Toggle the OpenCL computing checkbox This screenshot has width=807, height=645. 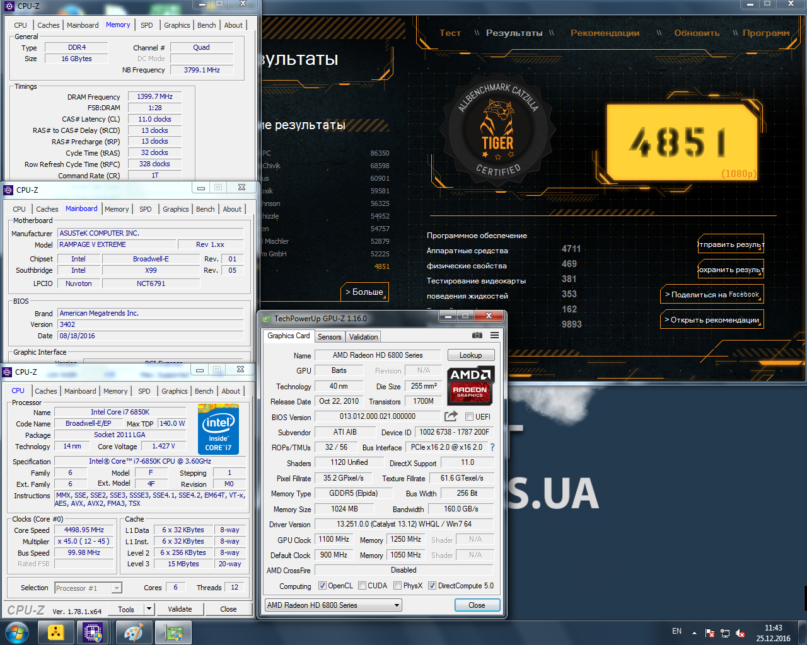[x=322, y=586]
